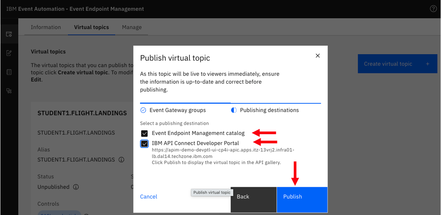Click the plus icon on Create virtual topic

click(x=427, y=64)
